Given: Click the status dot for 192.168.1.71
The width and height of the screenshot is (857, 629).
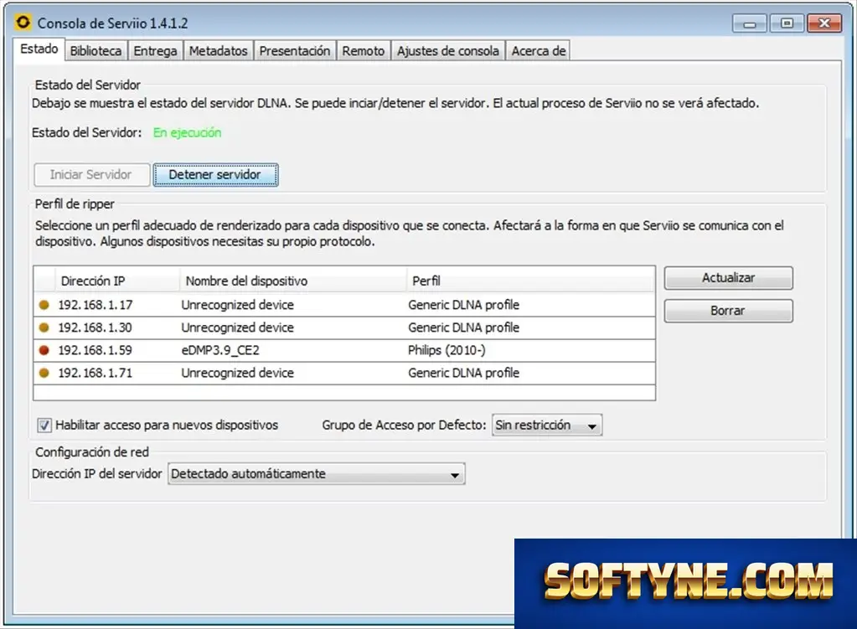Looking at the screenshot, I should [x=44, y=373].
